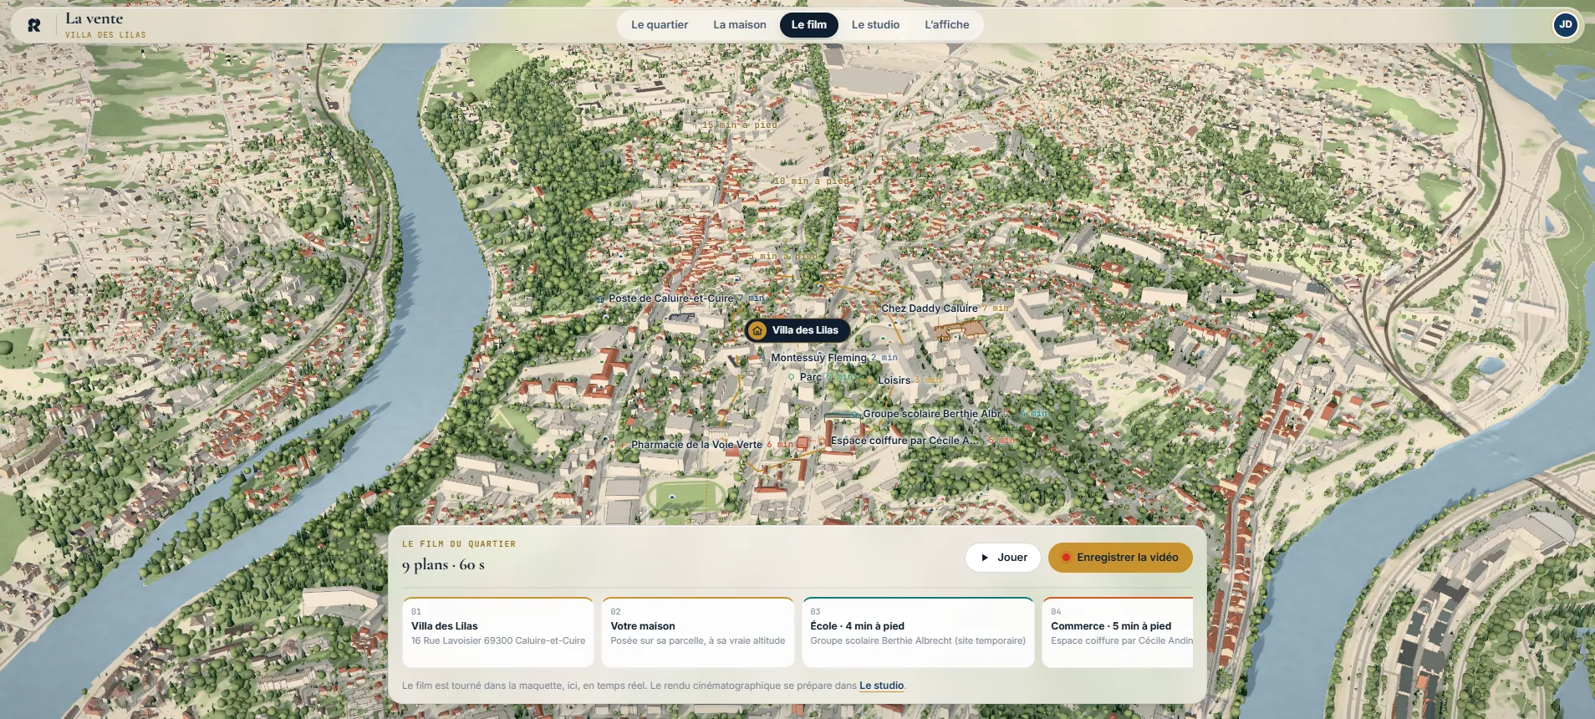The image size is (1595, 719).
Task: Go to Le studio tab
Action: [875, 25]
